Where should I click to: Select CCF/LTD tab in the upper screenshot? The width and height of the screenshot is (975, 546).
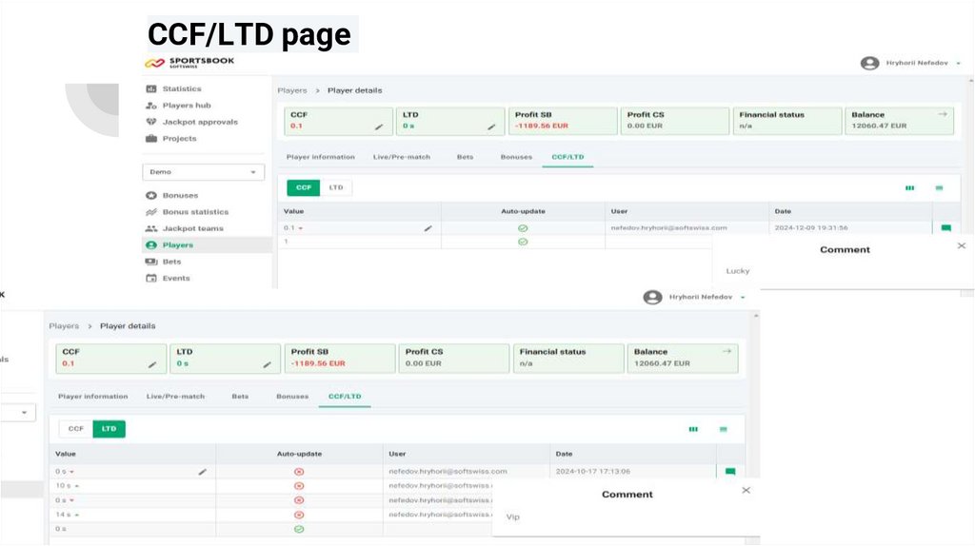(567, 157)
